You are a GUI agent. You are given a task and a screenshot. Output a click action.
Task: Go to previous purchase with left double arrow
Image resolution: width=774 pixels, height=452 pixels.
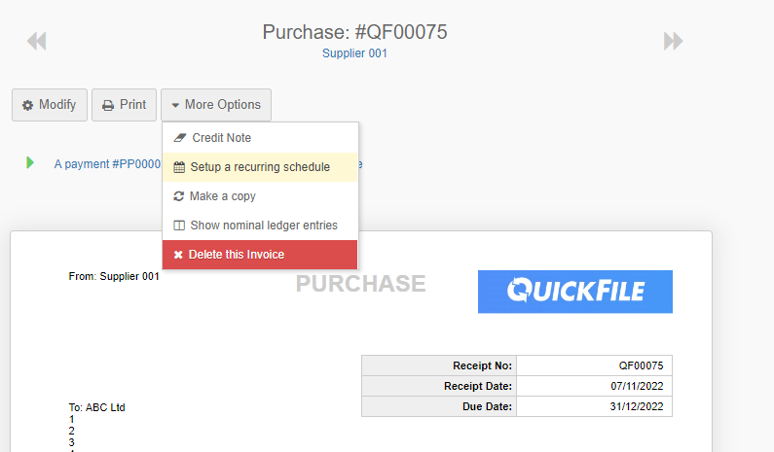[37, 41]
